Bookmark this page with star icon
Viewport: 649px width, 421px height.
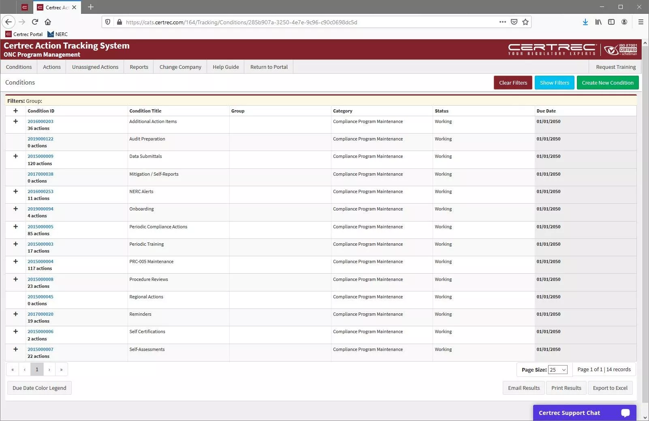525,22
